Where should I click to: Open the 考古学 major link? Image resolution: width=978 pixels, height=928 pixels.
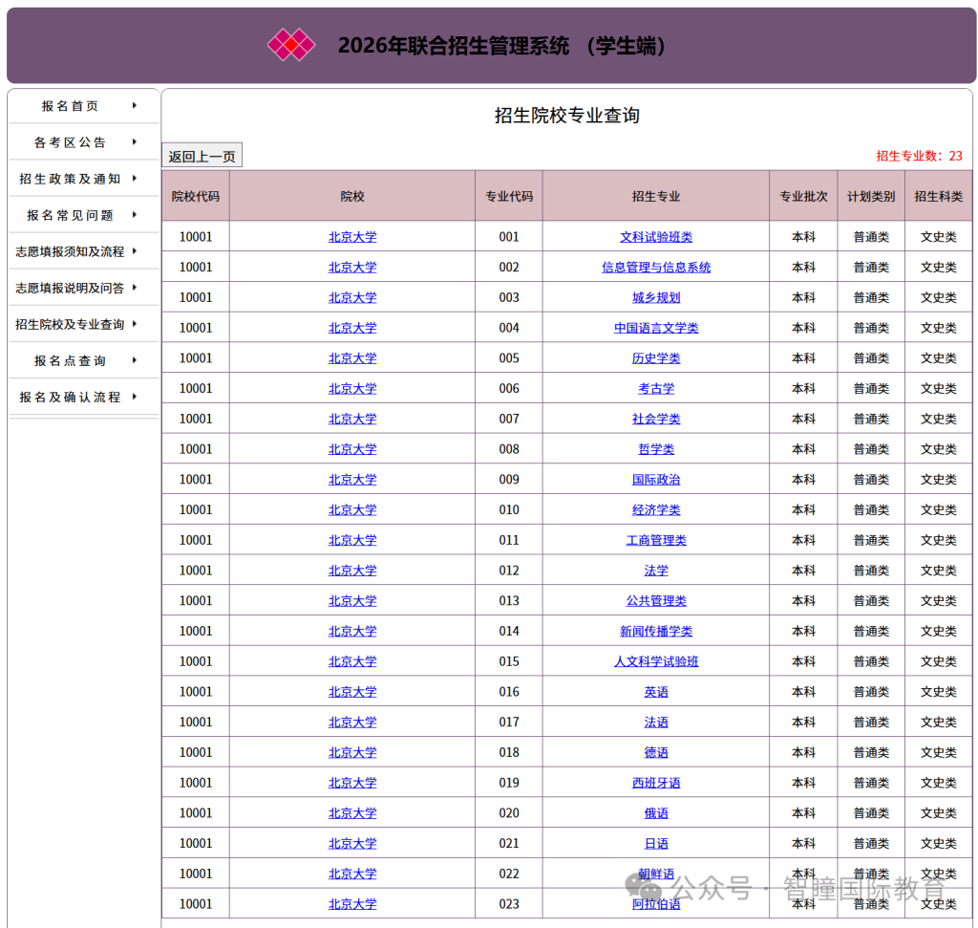[x=655, y=388]
